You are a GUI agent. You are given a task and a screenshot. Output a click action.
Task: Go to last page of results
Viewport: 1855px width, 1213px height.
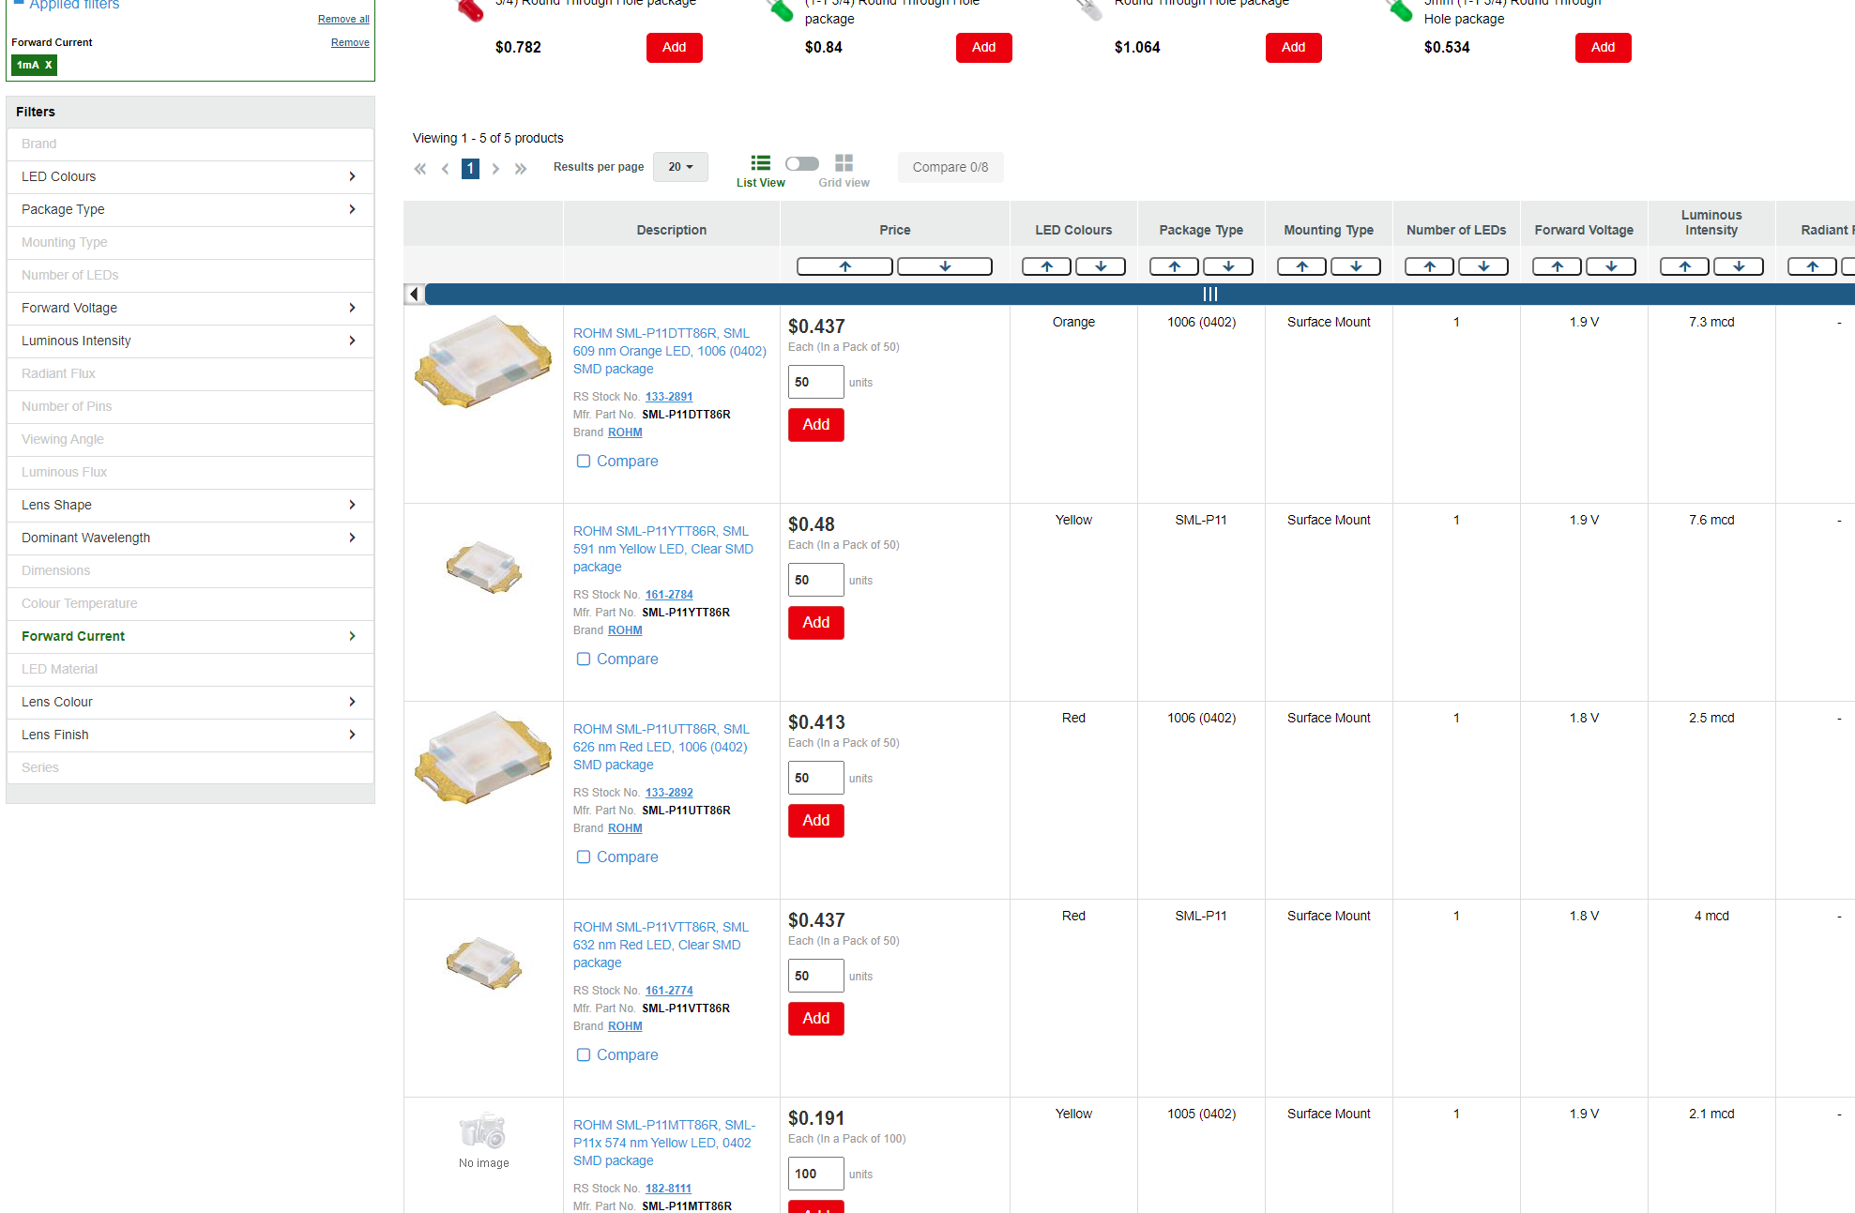coord(521,169)
